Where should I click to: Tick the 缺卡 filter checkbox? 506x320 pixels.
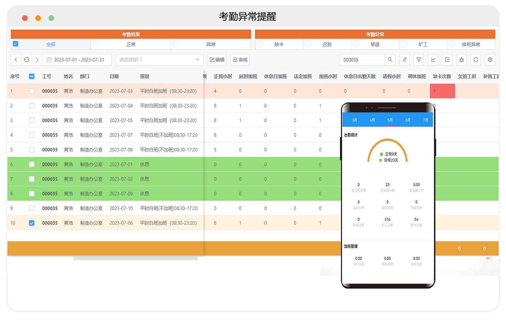click(260, 44)
